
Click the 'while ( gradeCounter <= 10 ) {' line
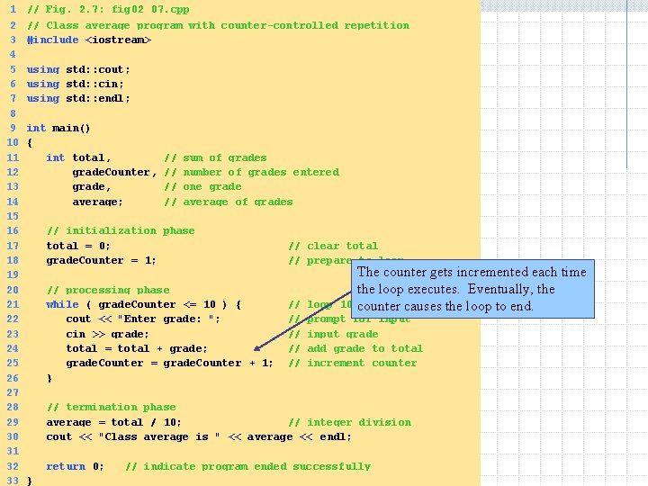pos(143,304)
